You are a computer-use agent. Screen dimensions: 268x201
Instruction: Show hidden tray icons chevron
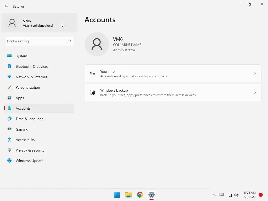(214, 195)
